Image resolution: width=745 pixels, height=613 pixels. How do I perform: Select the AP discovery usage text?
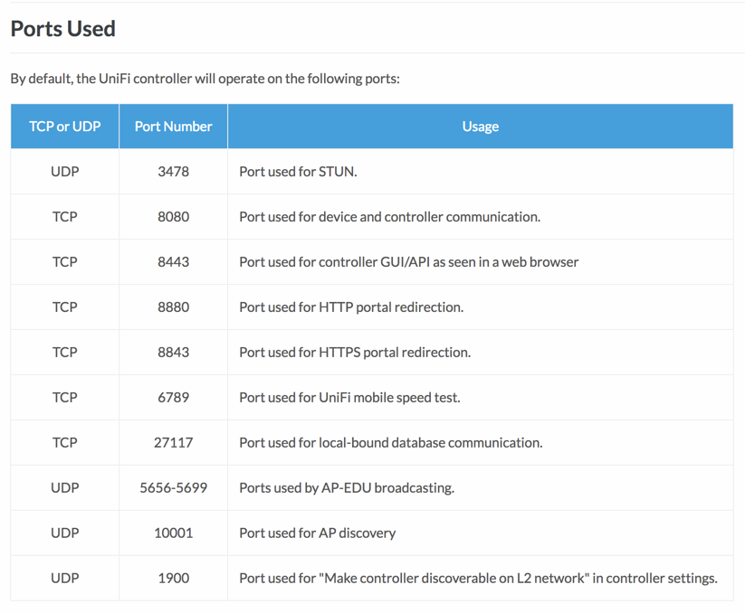318,533
